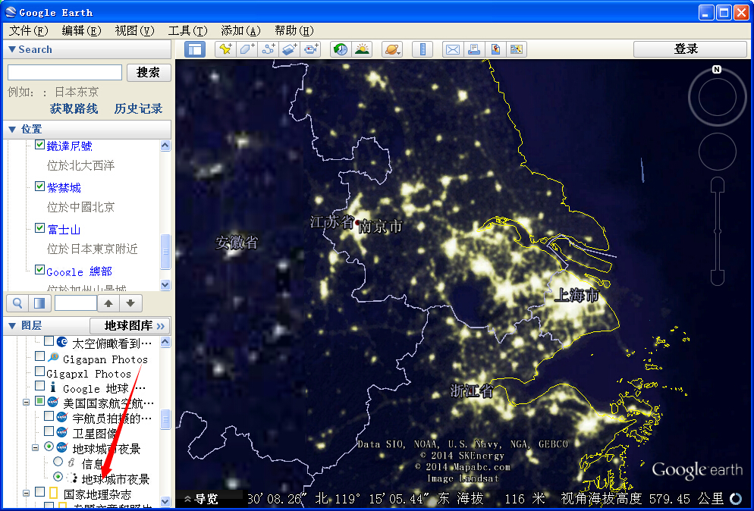Collapse the 位置 panel
Image resolution: width=754 pixels, height=511 pixels.
(x=11, y=129)
